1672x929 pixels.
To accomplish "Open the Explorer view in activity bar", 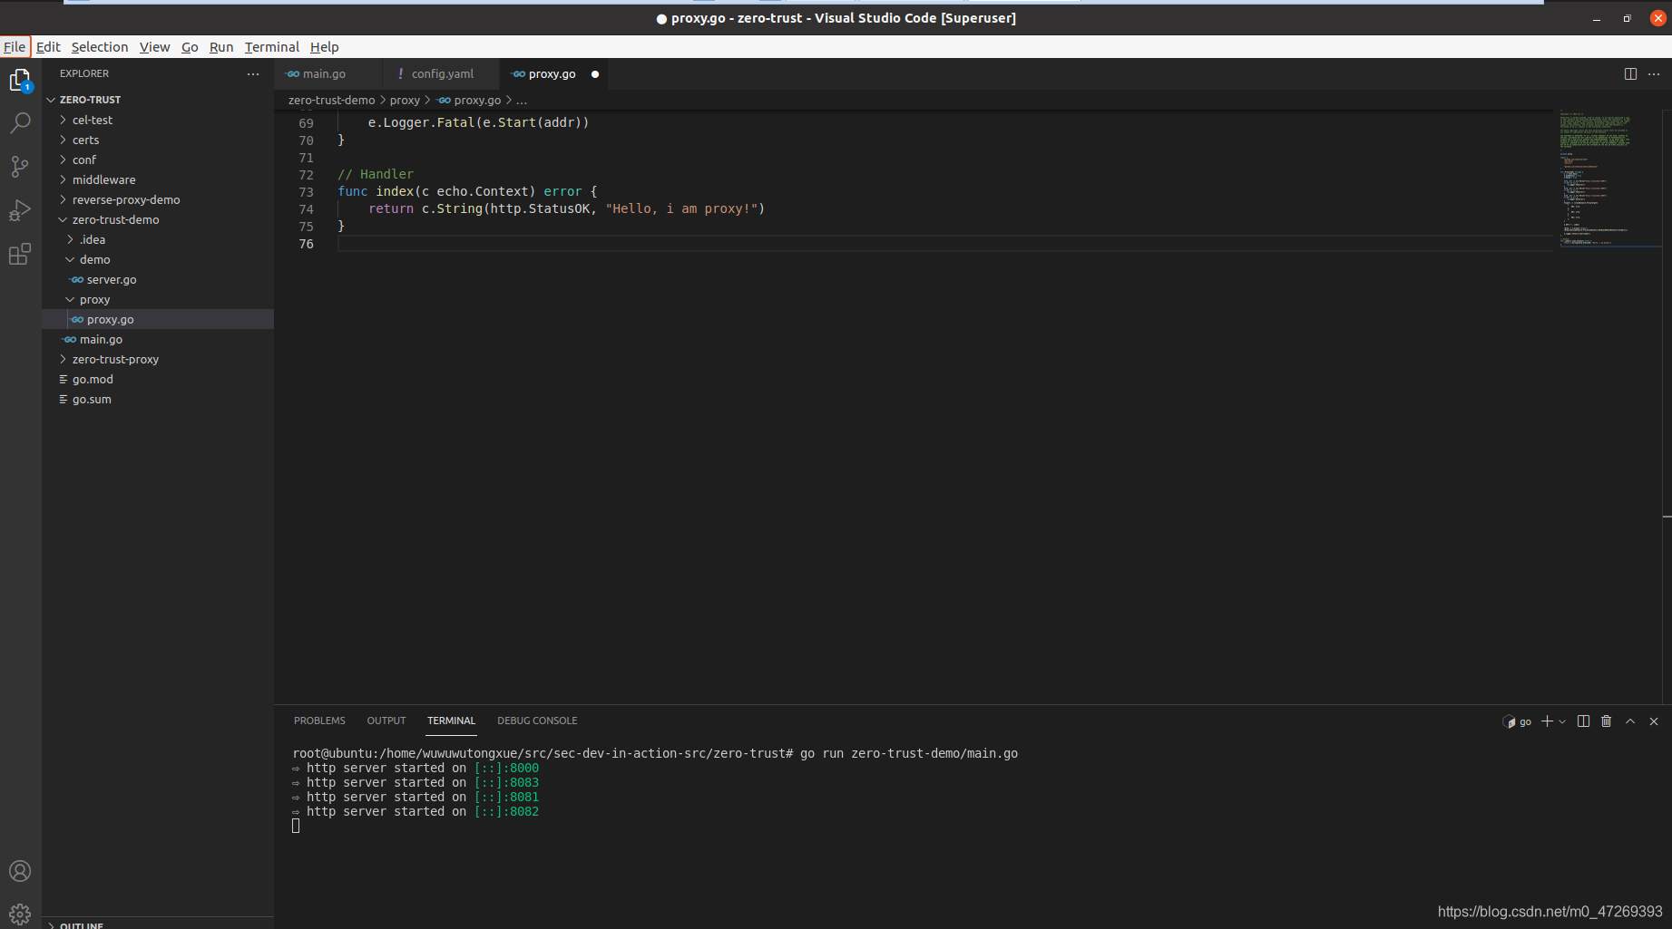I will [20, 80].
